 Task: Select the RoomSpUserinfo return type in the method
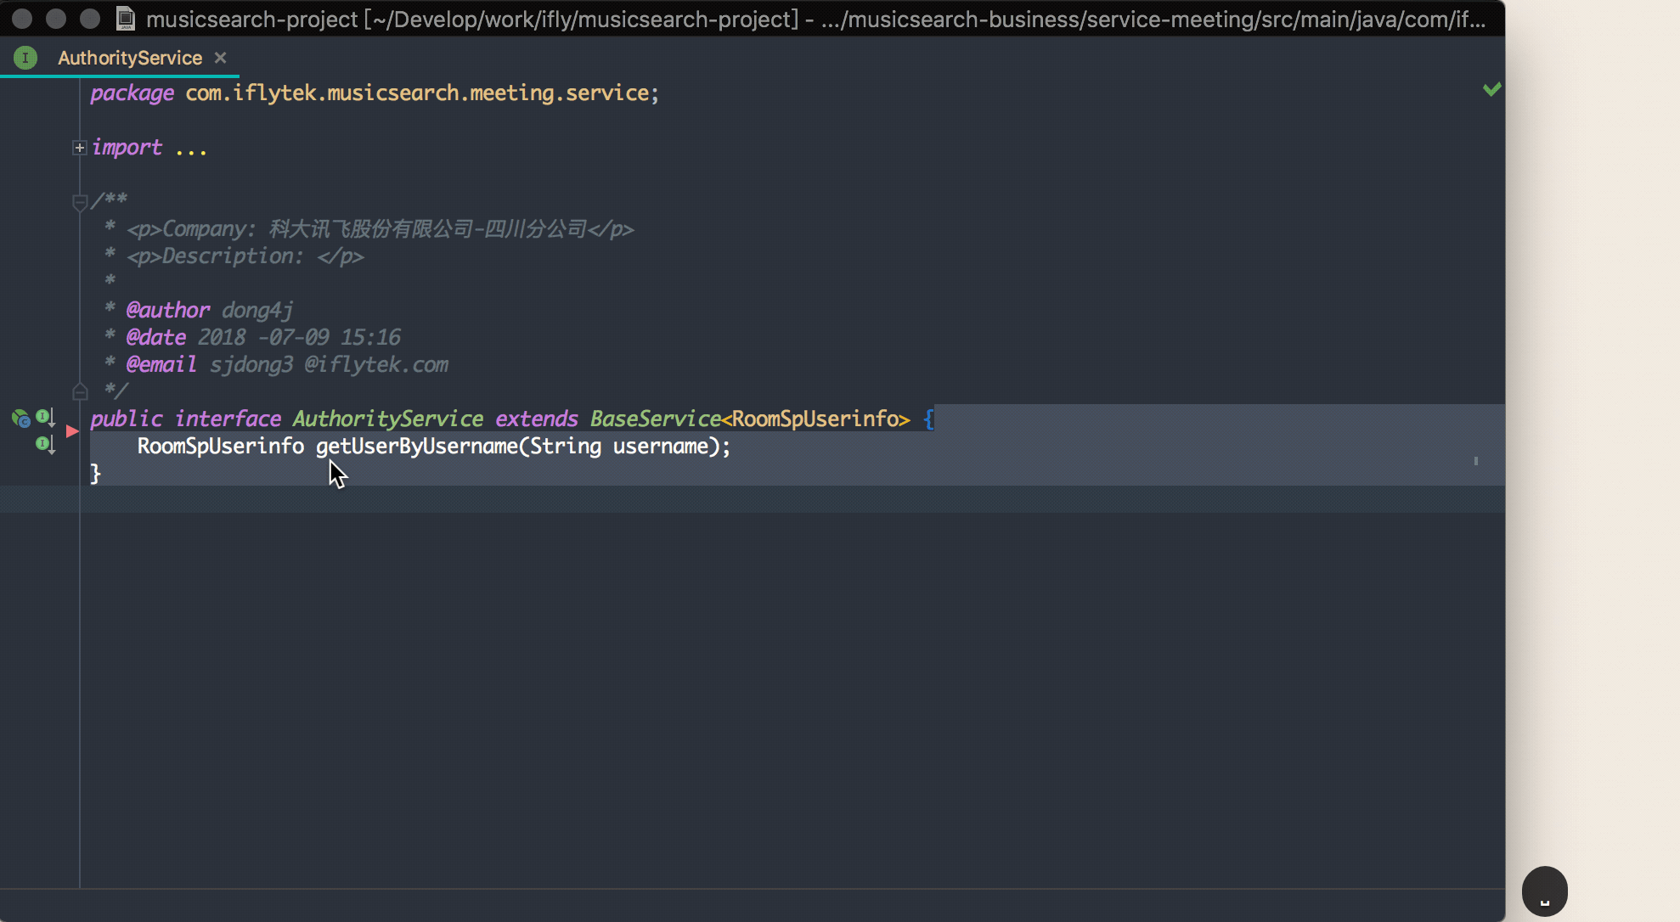tap(220, 446)
